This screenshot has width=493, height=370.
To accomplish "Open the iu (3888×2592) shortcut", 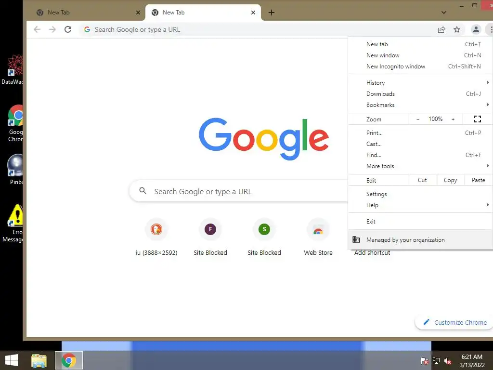I will [x=156, y=237].
